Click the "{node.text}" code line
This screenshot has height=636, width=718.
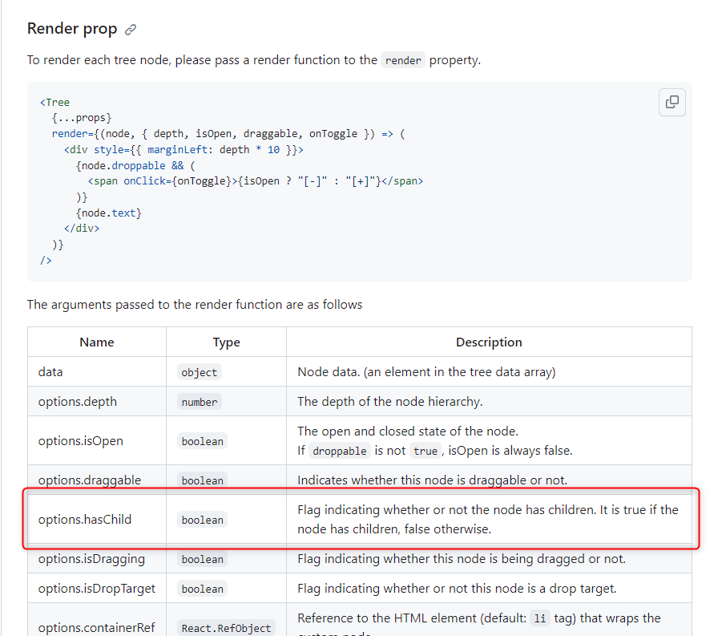(109, 213)
